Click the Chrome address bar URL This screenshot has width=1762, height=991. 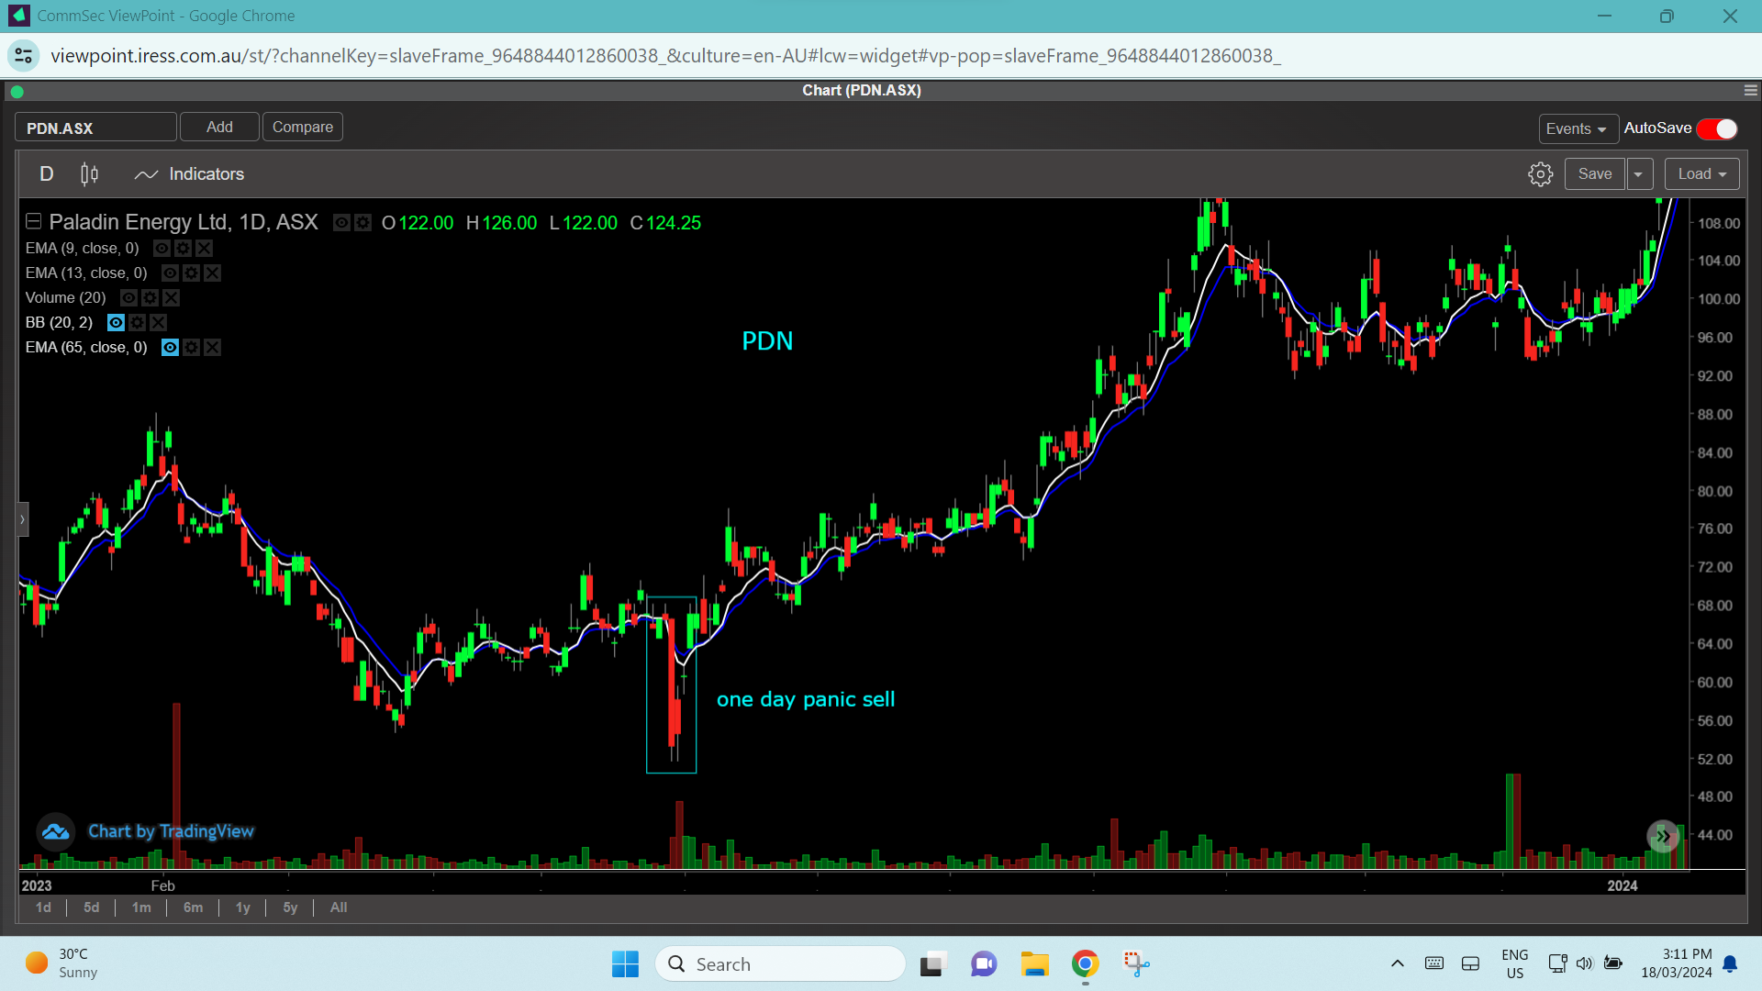point(665,56)
